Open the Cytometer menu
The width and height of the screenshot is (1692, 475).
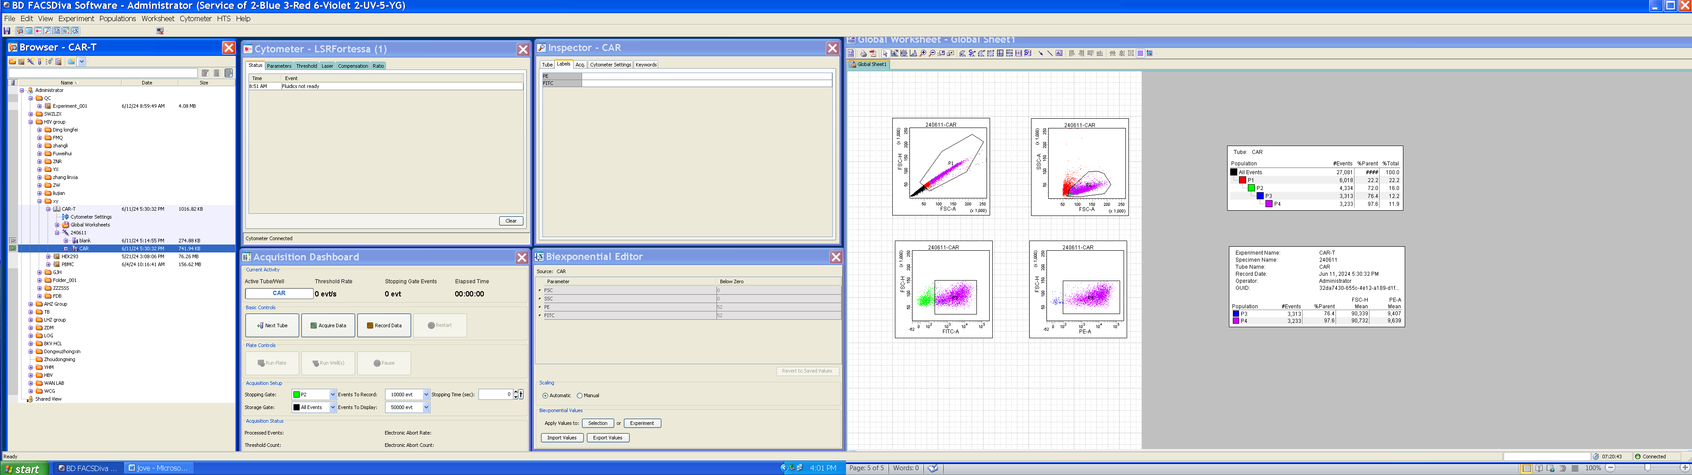[195, 19]
